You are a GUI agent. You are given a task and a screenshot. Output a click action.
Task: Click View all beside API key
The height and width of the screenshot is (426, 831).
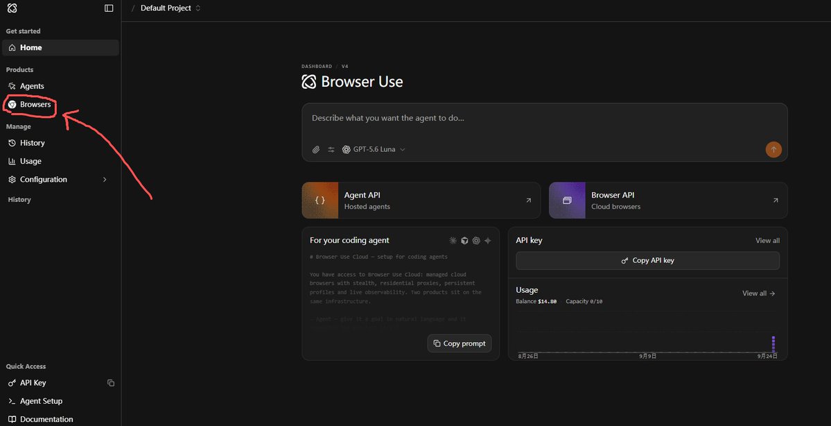point(767,240)
